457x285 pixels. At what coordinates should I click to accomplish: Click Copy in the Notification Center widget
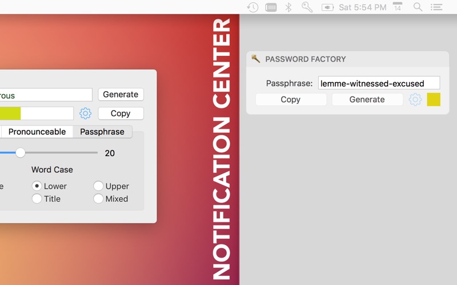tap(291, 99)
